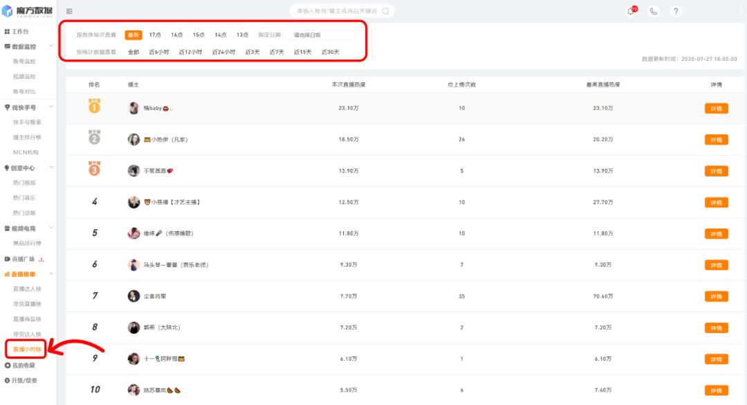The height and width of the screenshot is (405, 747).
Task: Click the phone contact icon
Action: (x=653, y=12)
